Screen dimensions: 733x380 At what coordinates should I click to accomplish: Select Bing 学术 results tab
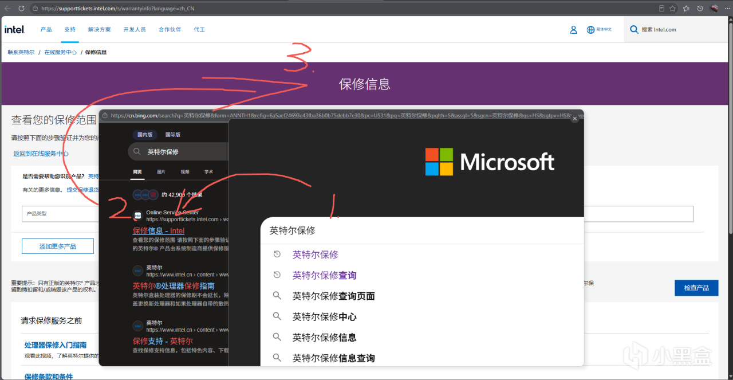[208, 171]
